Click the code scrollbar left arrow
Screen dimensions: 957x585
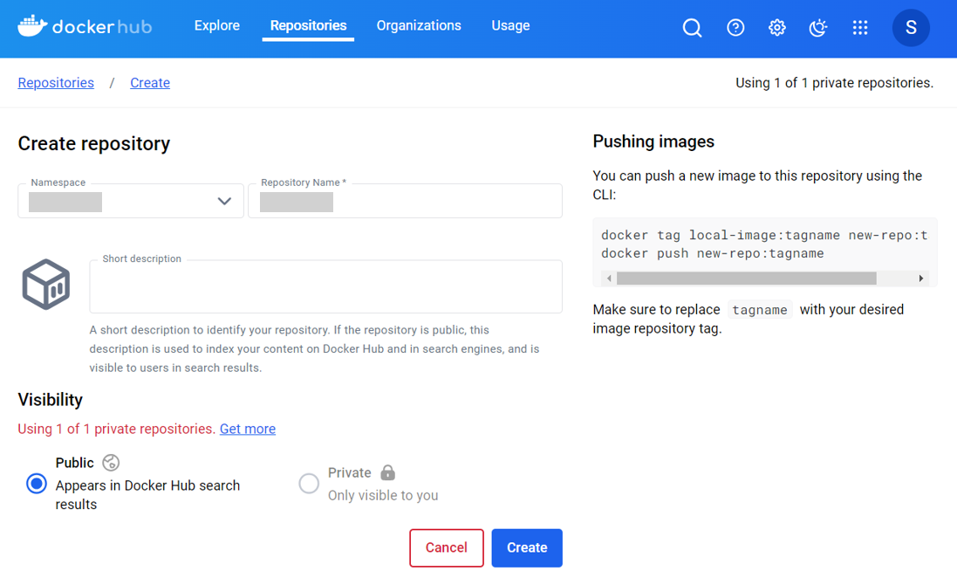[609, 279]
